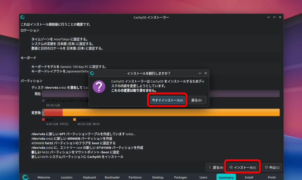Click the red Boot partition bar segment
302x180 pixels.
pos(53,112)
